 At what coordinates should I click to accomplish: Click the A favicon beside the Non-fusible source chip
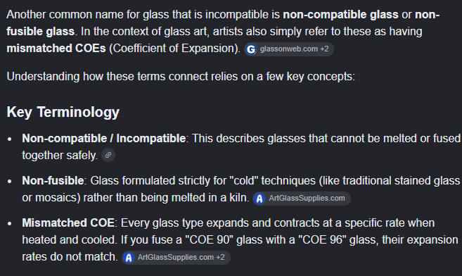click(259, 199)
